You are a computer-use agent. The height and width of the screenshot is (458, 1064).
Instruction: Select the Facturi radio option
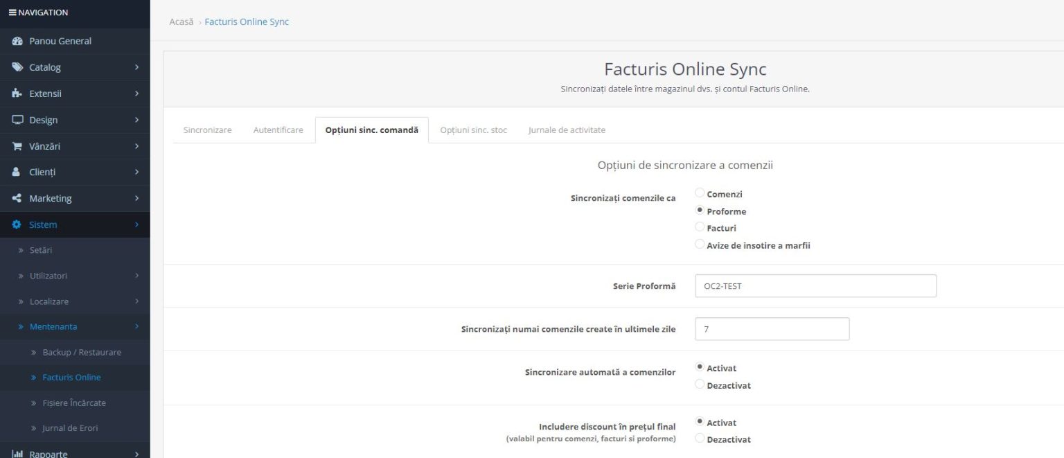click(700, 227)
